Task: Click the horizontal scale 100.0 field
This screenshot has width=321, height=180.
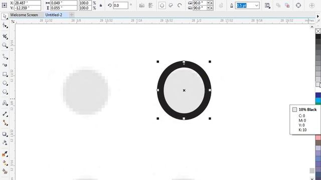Action: coord(85,3)
